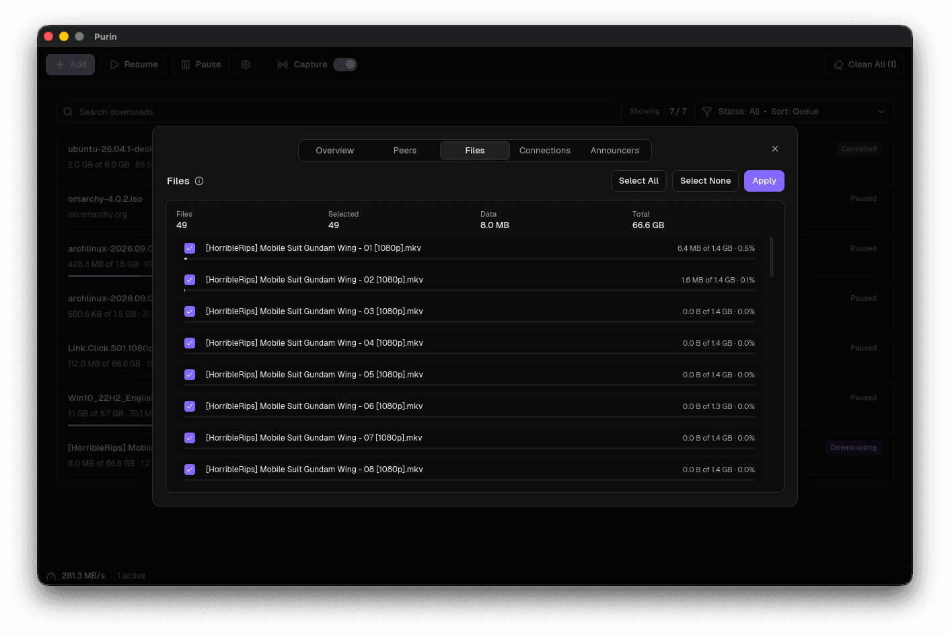Click the Select All button
Screen dimensions: 950x635
[638, 181]
